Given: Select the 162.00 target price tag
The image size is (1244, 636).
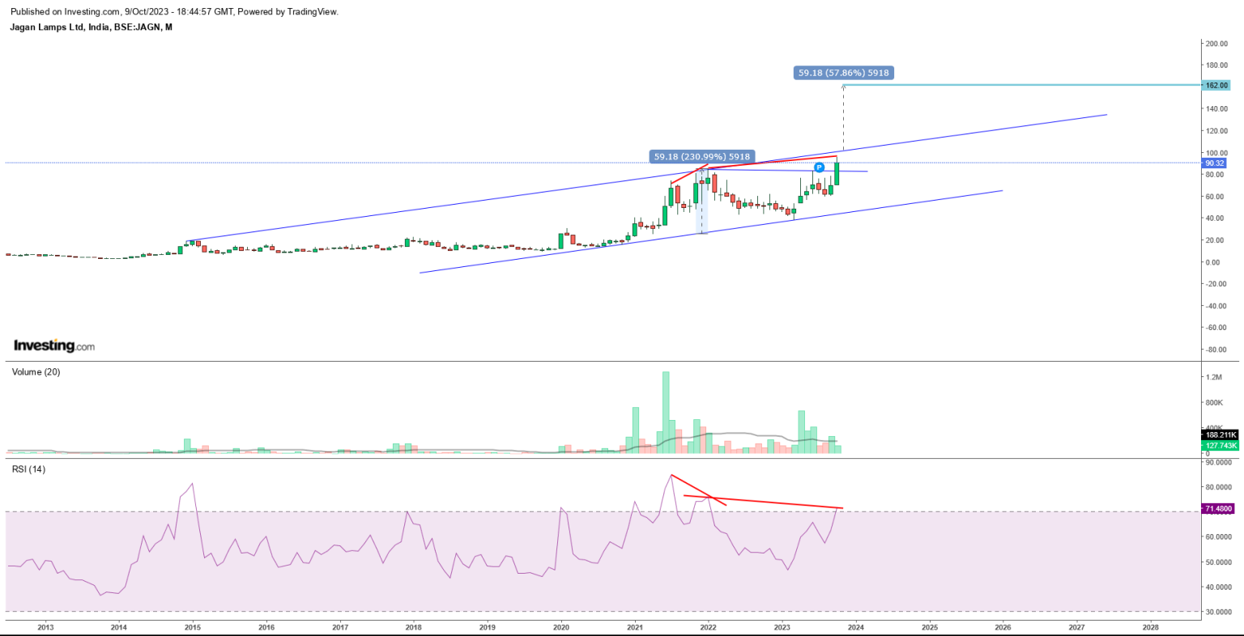Looking at the screenshot, I should click(1216, 85).
